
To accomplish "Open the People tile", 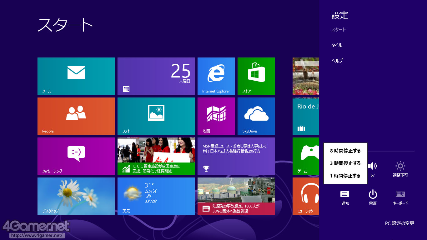I will point(76,116).
